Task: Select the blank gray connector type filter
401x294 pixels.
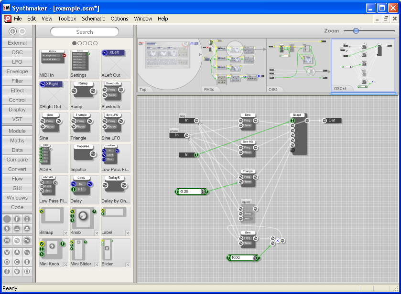Action: tap(7, 219)
